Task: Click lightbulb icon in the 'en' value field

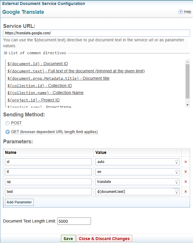Action: click(177, 172)
